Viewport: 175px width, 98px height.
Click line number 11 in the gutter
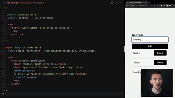tap(2, 15)
